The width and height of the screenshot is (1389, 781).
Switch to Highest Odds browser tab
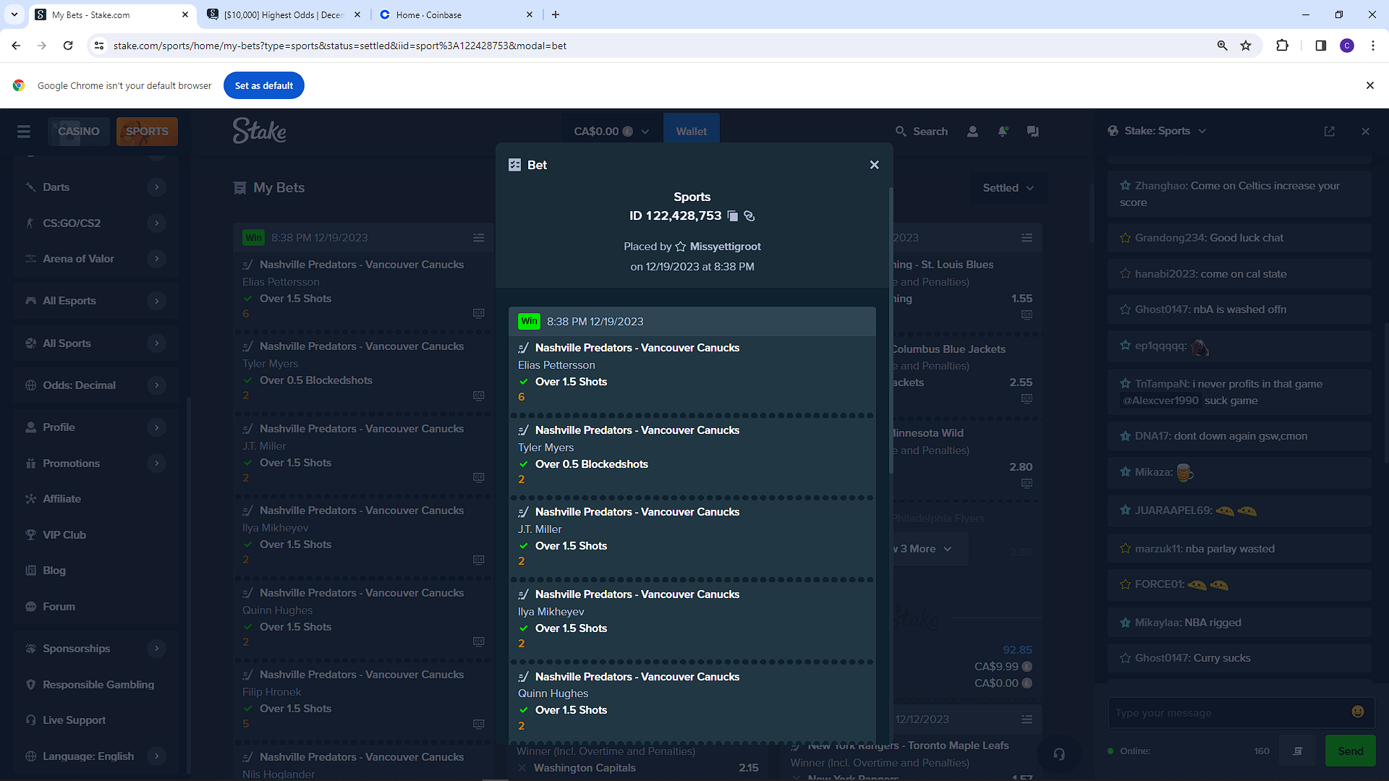pos(284,14)
